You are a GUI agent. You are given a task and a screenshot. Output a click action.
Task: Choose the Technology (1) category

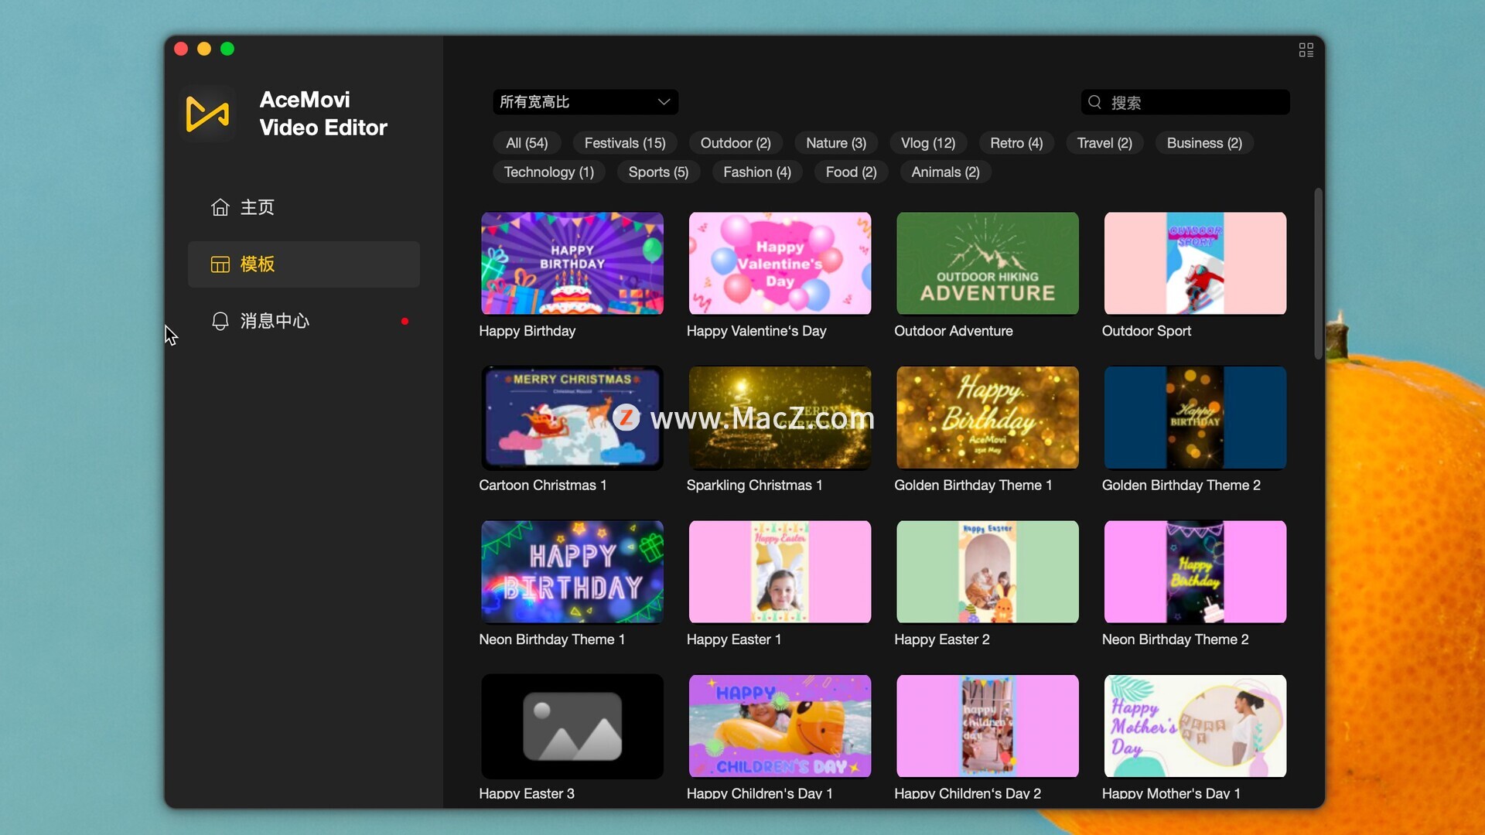pyautogui.click(x=549, y=172)
